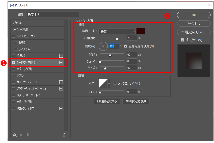
Task: Click the angle dial control
Action: (x=103, y=46)
